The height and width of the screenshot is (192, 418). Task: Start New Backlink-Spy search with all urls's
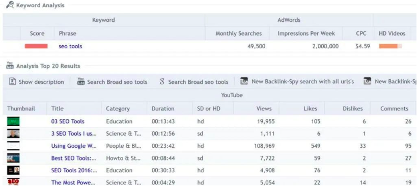[x=303, y=82]
